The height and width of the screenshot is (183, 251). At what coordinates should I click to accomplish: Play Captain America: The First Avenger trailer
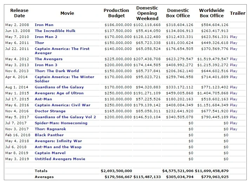(233, 49)
